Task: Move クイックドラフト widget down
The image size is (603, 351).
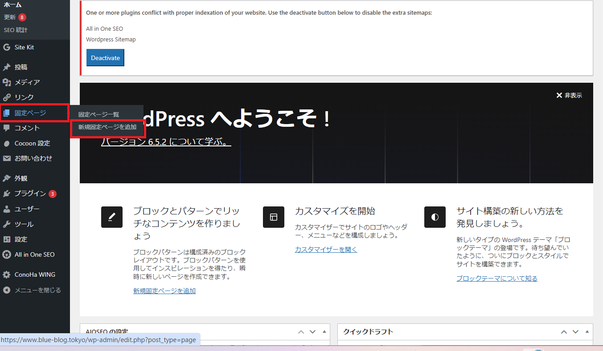Action: pyautogui.click(x=575, y=332)
